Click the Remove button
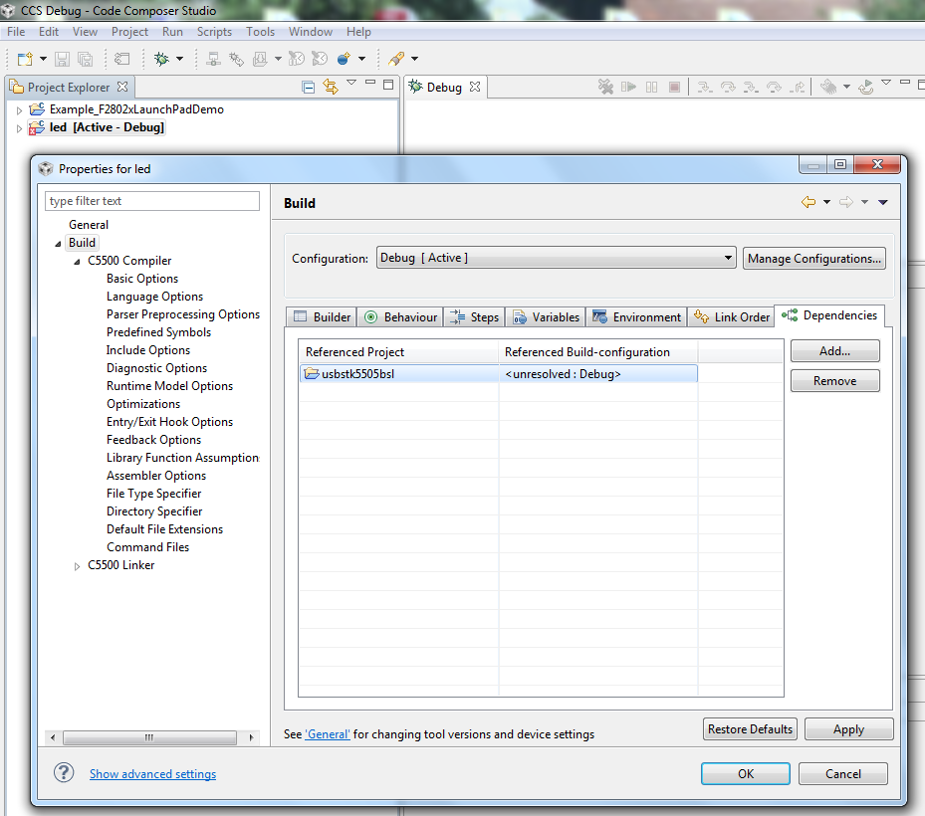Viewport: 925px width, 816px height. (x=834, y=381)
